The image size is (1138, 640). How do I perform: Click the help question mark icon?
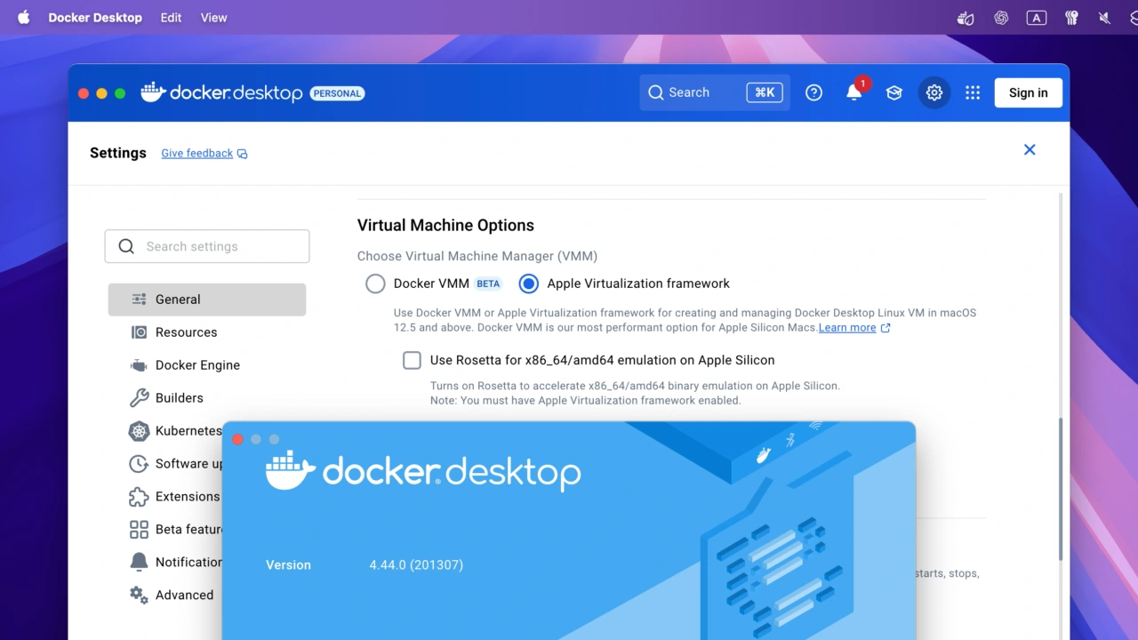pos(813,92)
